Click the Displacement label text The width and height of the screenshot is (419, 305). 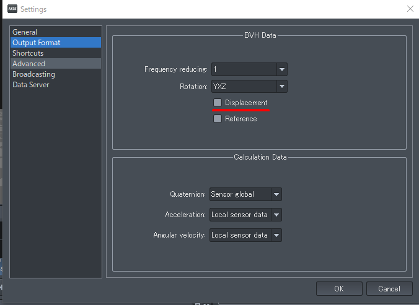point(246,103)
